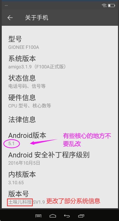Image resolution: width=119 pixels, height=221 pixels.
Task: Open the 型号 model entry
Action: [60, 42]
